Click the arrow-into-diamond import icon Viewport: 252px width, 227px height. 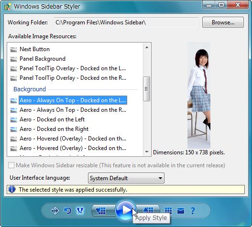[55, 210]
